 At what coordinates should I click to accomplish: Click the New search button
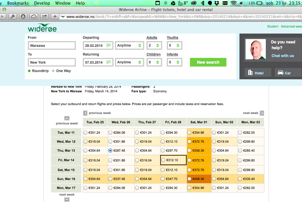[x=208, y=62]
